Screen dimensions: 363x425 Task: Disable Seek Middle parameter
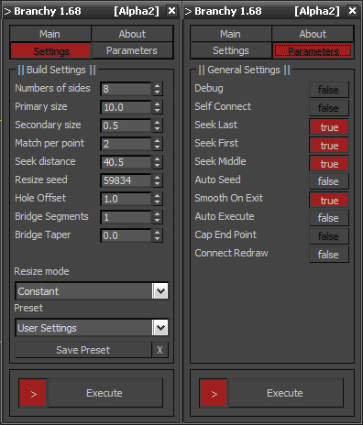point(329,164)
